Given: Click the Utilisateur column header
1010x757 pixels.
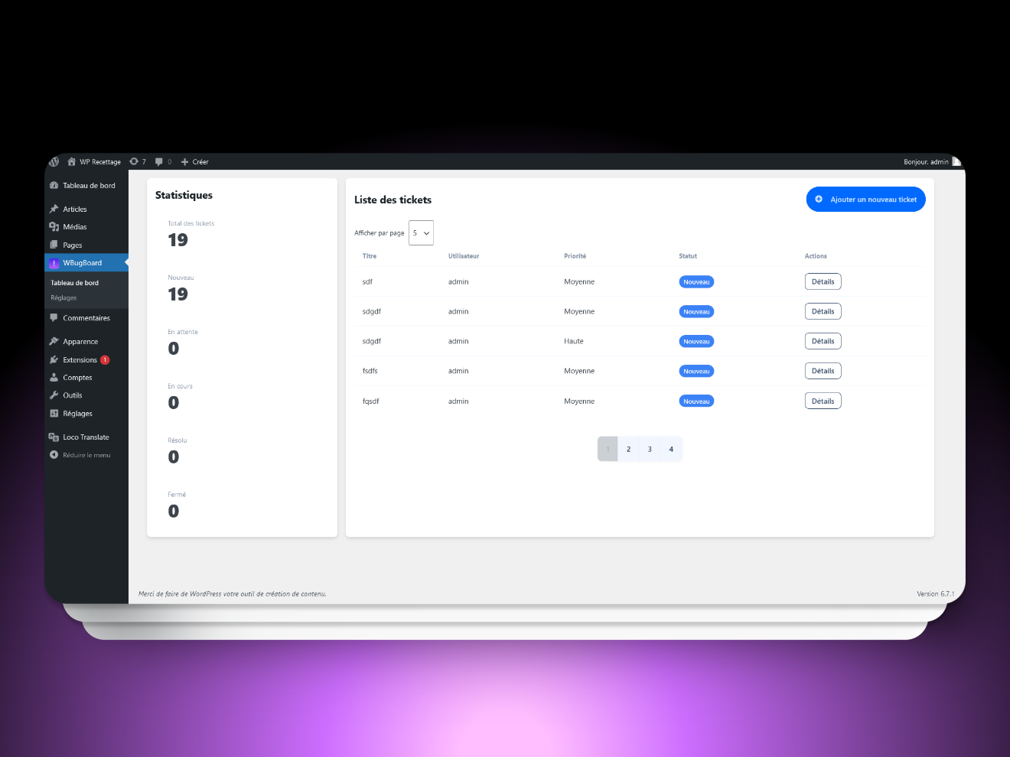Looking at the screenshot, I should 464,256.
